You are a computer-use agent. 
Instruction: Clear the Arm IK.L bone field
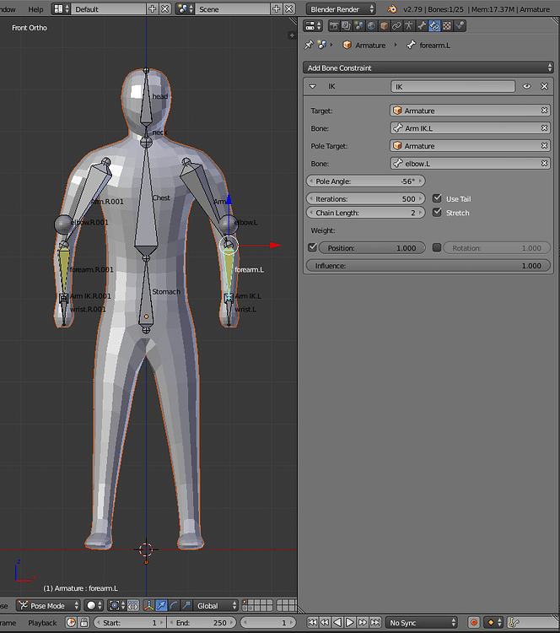coord(544,128)
